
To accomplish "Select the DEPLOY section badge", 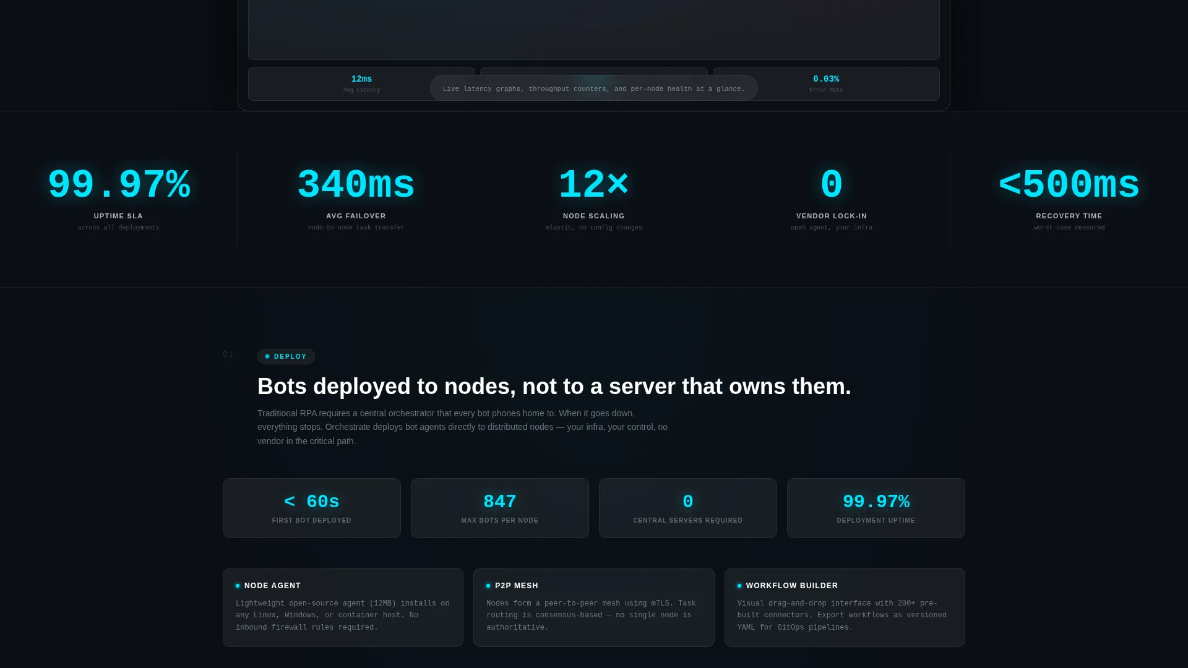I will pos(286,356).
